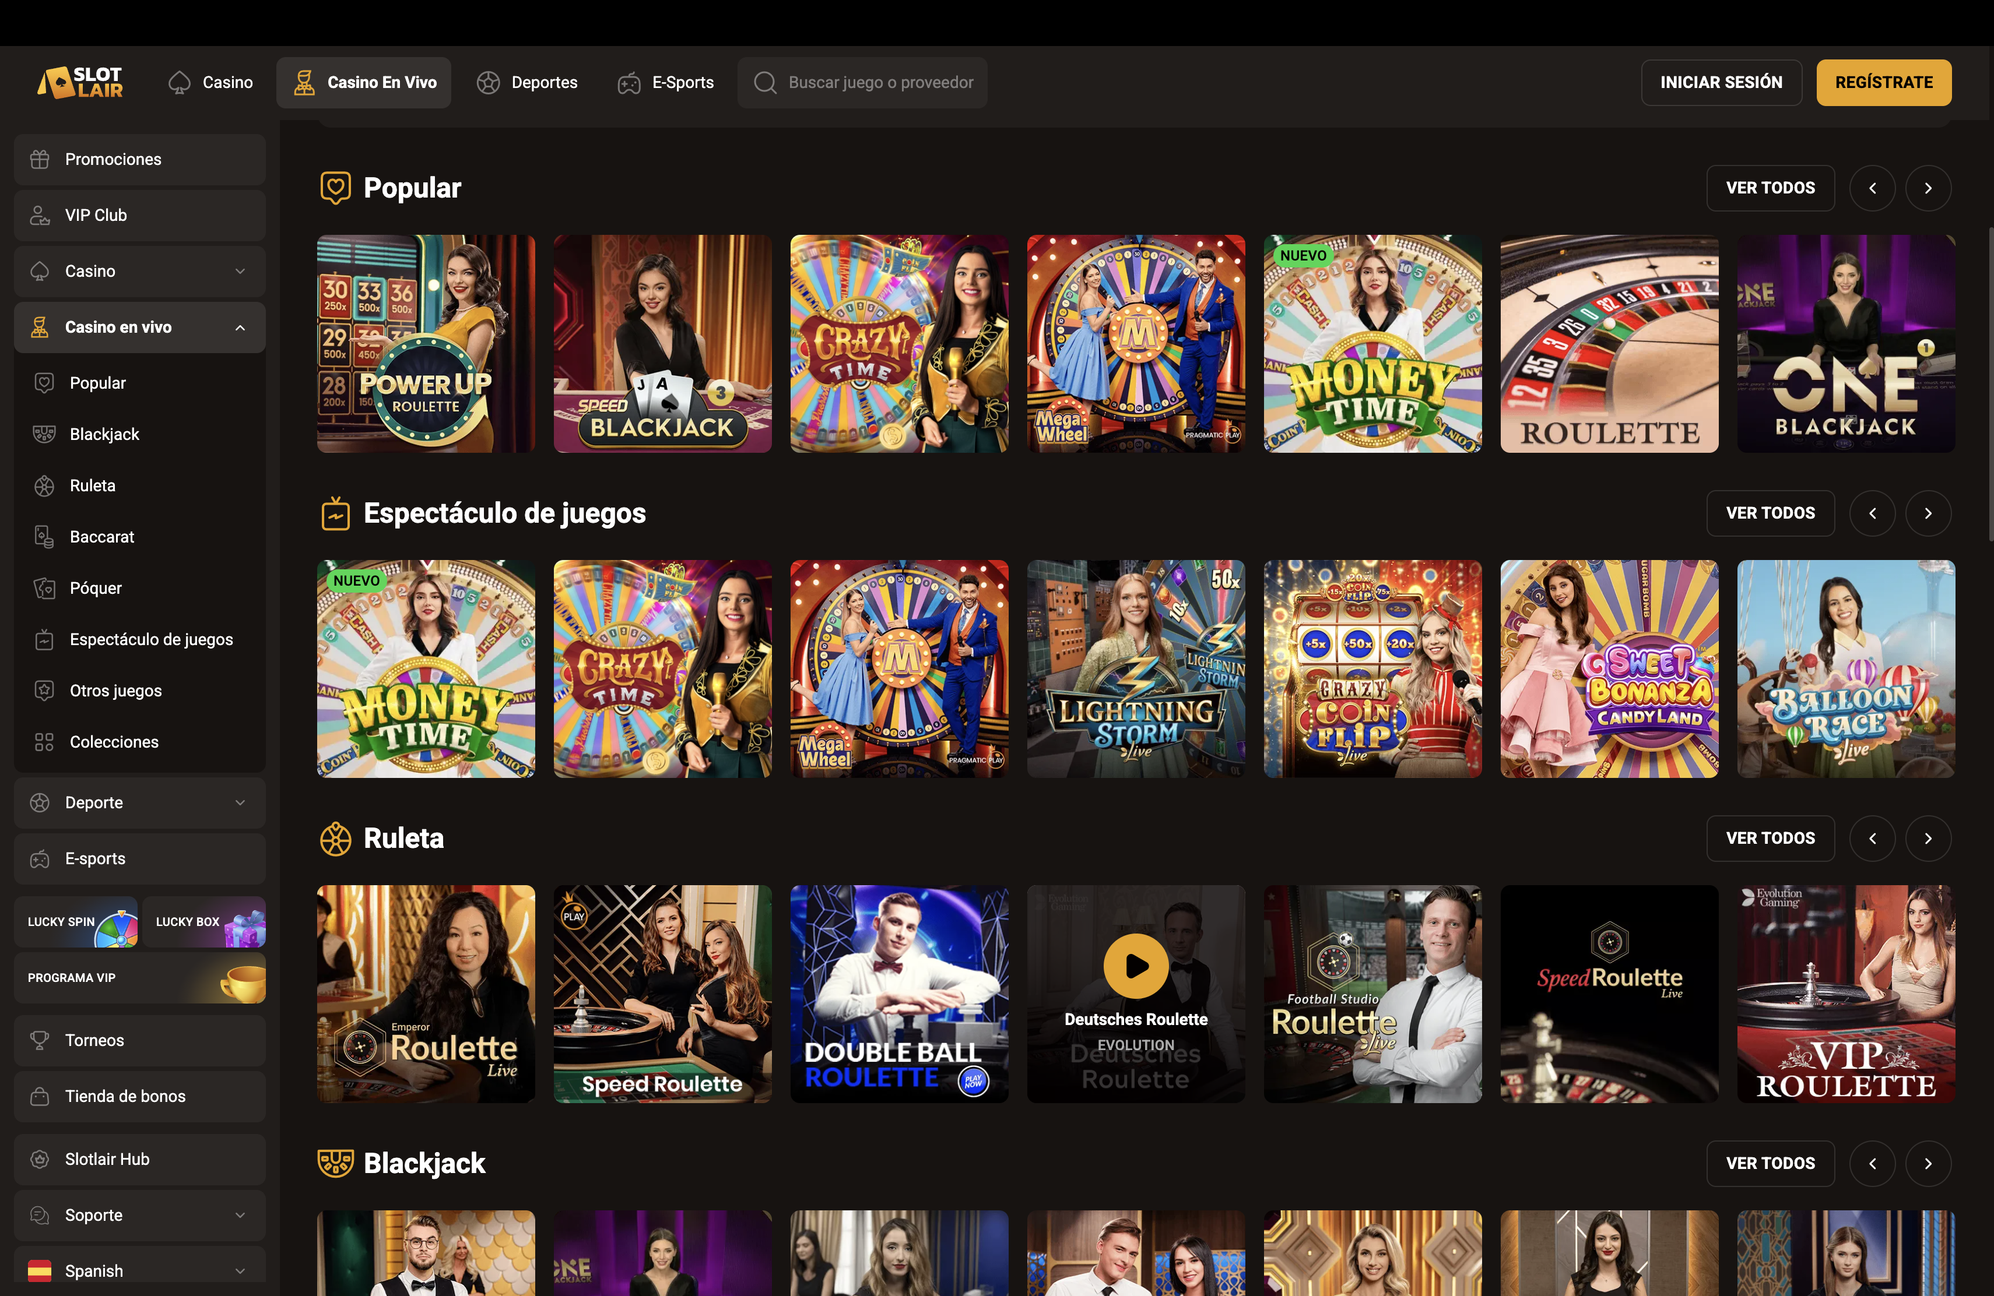Click VER TODOS for Popular

[x=1770, y=188]
